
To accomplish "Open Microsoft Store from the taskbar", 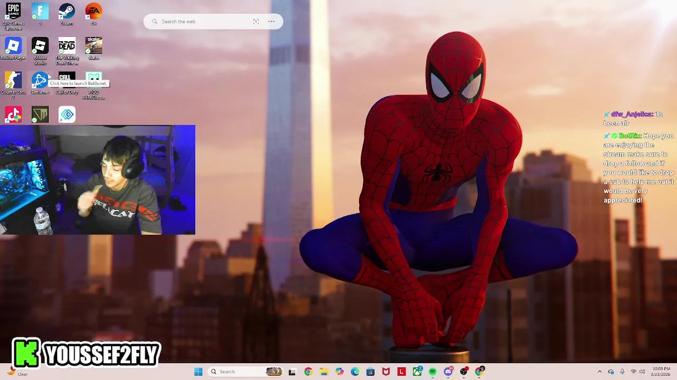I will pos(371,372).
